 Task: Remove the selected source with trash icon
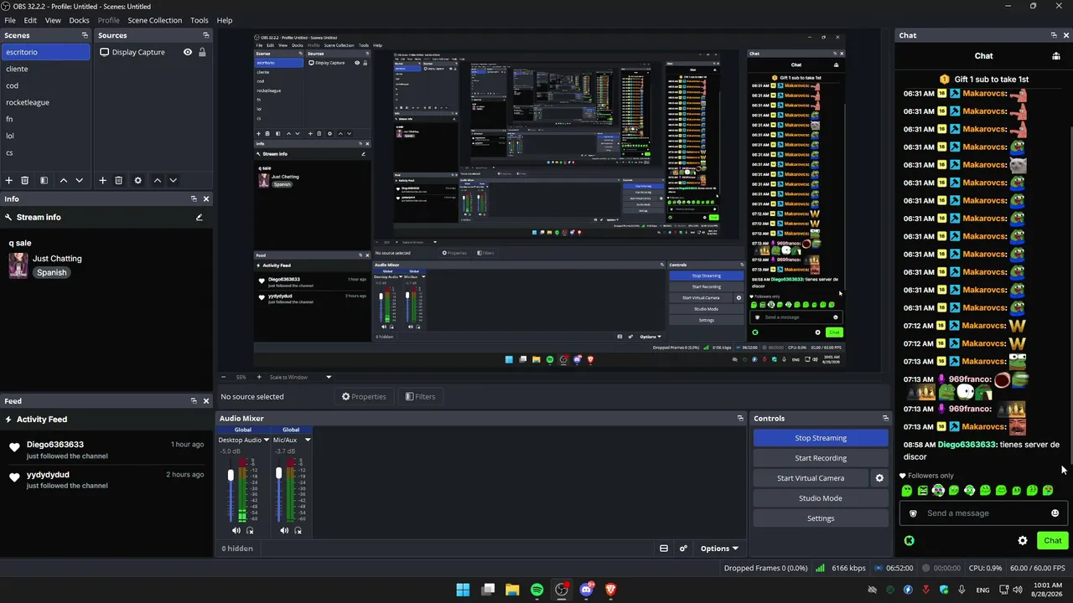[x=119, y=180]
